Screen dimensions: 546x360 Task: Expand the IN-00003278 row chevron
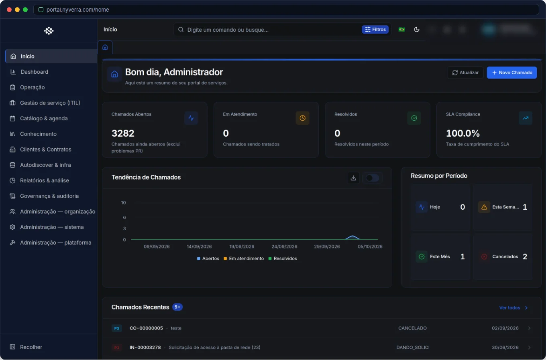click(x=530, y=348)
